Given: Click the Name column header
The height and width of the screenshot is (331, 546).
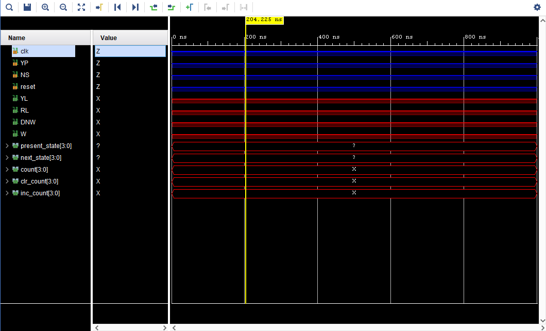Looking at the screenshot, I should tap(16, 38).
